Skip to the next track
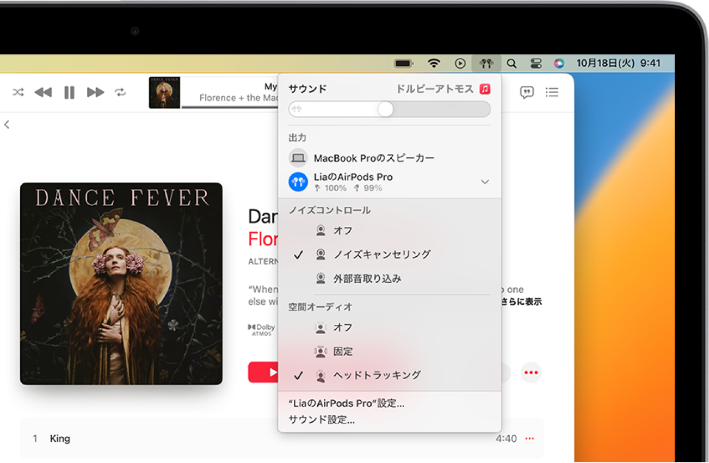Viewport: 709px width, 463px height. click(95, 92)
